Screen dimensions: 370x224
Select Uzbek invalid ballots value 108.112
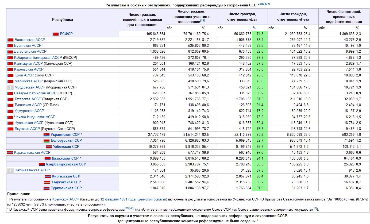tap(337, 147)
